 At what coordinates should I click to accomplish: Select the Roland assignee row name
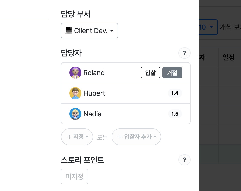click(94, 73)
